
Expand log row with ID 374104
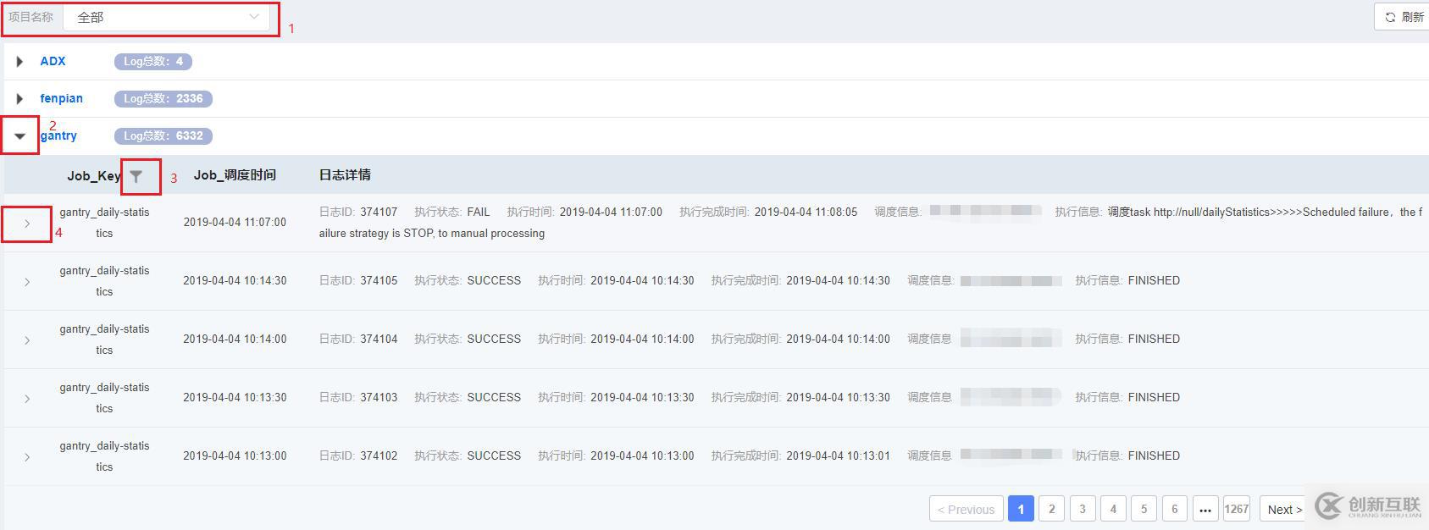27,340
